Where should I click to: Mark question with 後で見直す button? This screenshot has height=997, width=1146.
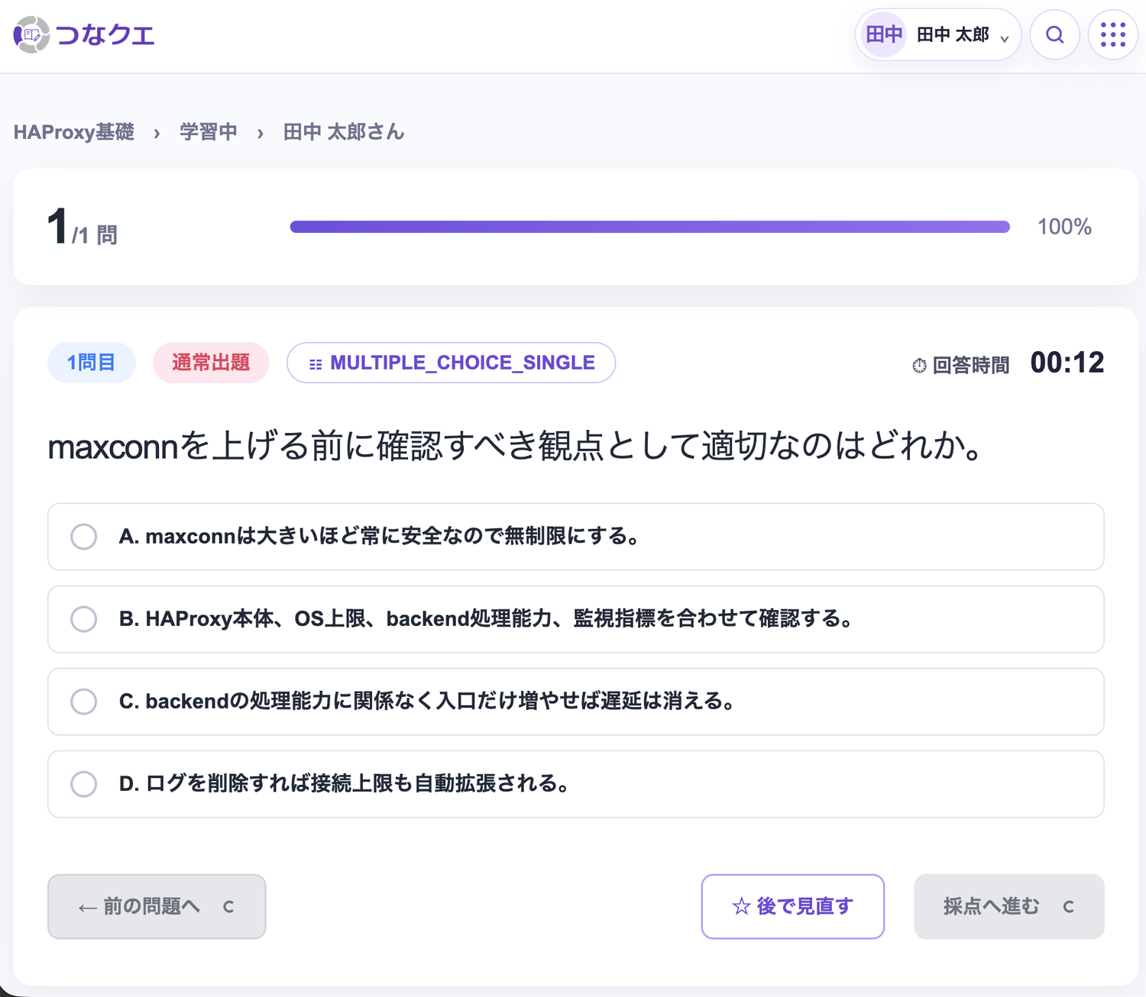(792, 906)
